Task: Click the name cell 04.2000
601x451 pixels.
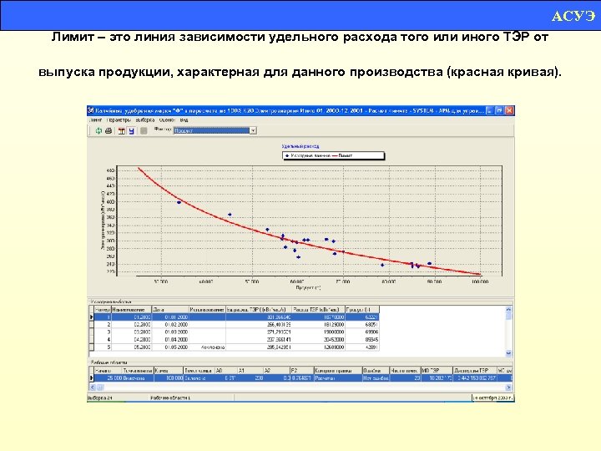Action: point(132,339)
